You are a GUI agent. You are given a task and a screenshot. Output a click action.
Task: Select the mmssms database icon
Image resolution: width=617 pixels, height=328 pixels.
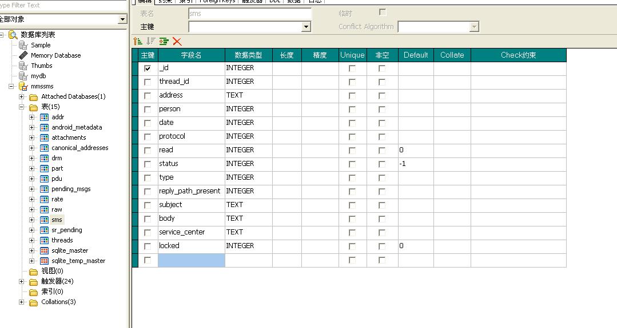point(23,86)
